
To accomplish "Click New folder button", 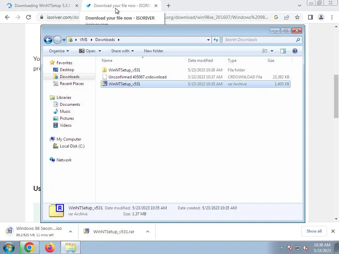I will (154, 51).
